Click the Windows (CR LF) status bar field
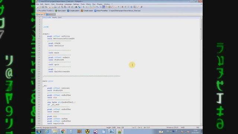The image size is (238, 134). (x=172, y=127)
